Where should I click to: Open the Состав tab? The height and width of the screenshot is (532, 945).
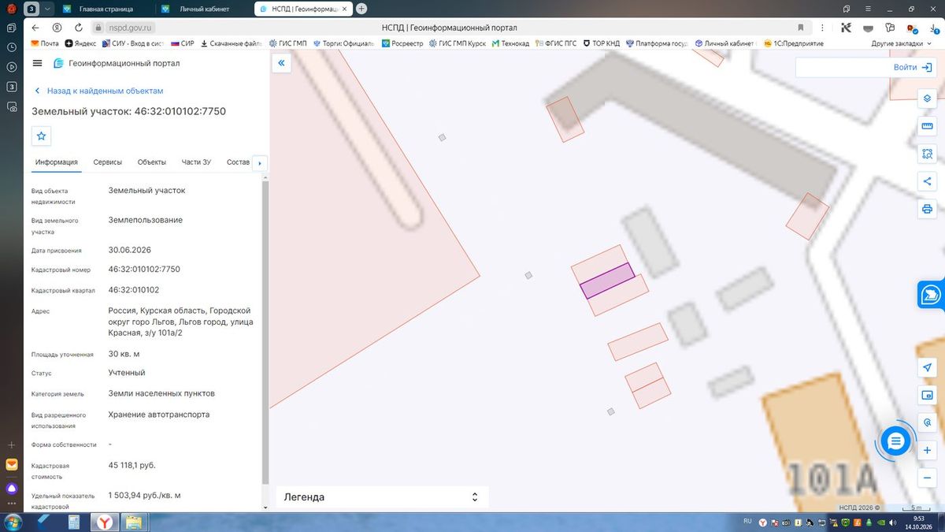click(238, 162)
